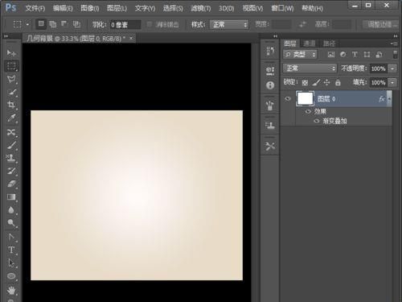Collapse 图层 0 effects list arrow
The width and height of the screenshot is (402, 302).
(x=389, y=99)
